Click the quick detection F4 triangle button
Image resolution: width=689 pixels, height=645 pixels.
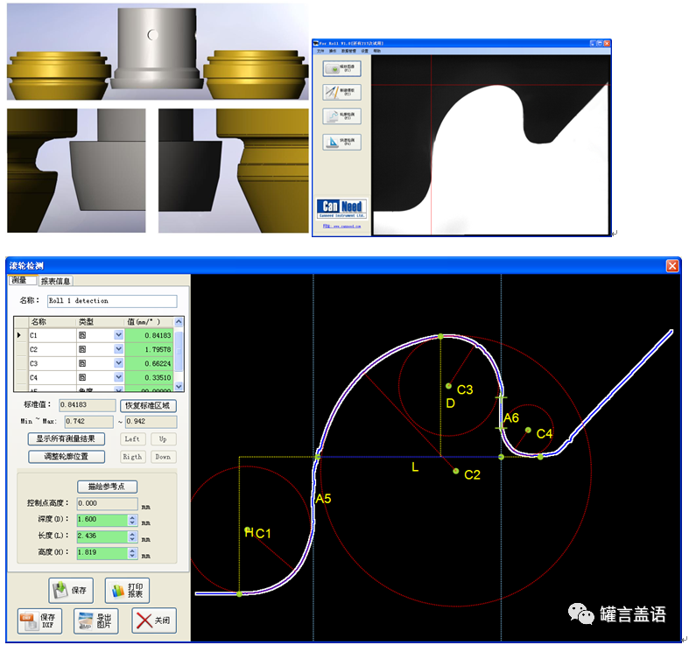(x=341, y=142)
